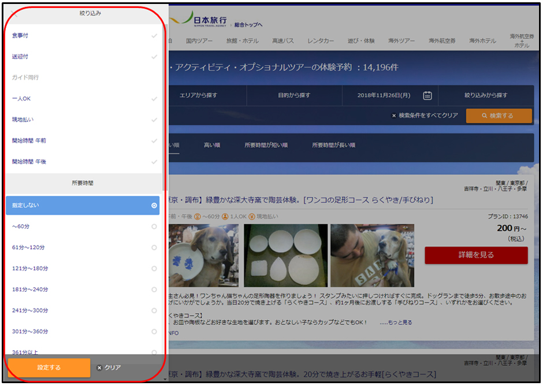Image resolution: width=543 pixels, height=386 pixels.
Task: Toggle the 現地払い filter option
Action: click(81, 120)
